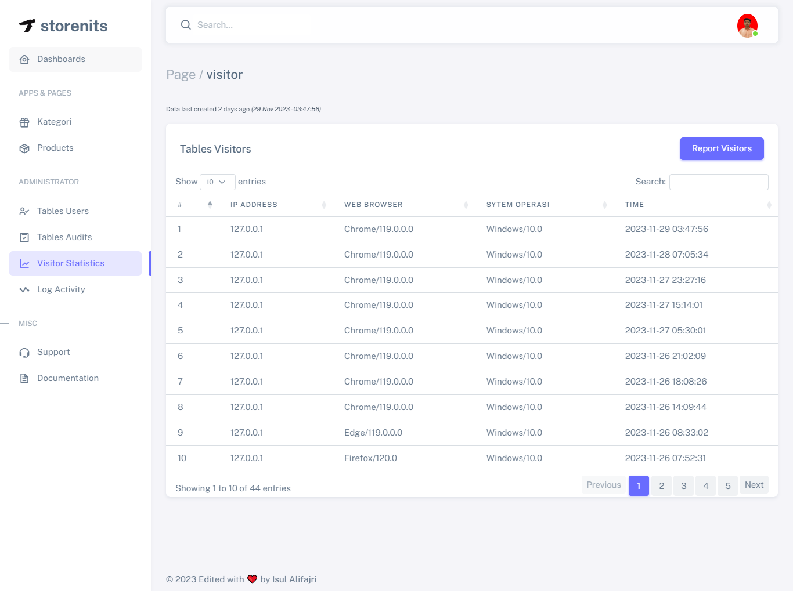The height and width of the screenshot is (591, 793).
Task: Click the Next pagination button
Action: [754, 485]
